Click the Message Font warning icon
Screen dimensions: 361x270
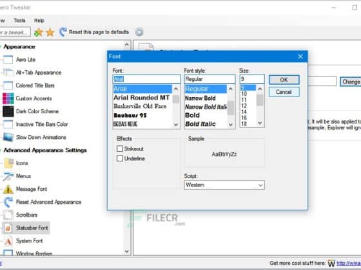point(8,189)
